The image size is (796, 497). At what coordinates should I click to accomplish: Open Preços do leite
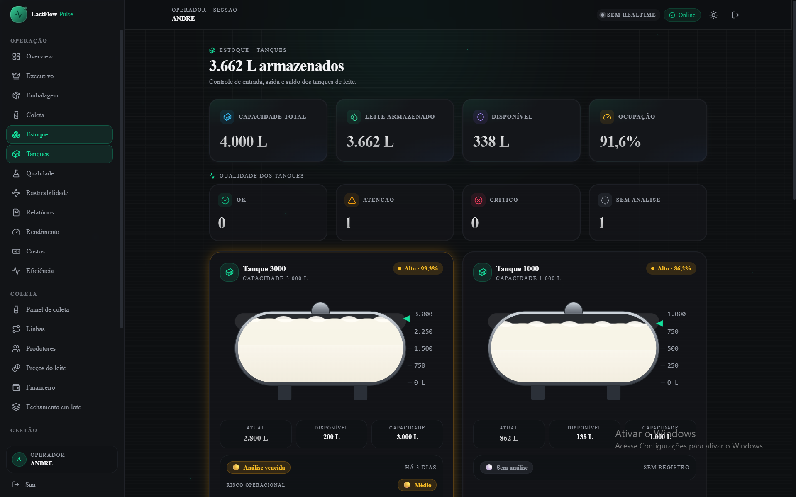point(59,368)
